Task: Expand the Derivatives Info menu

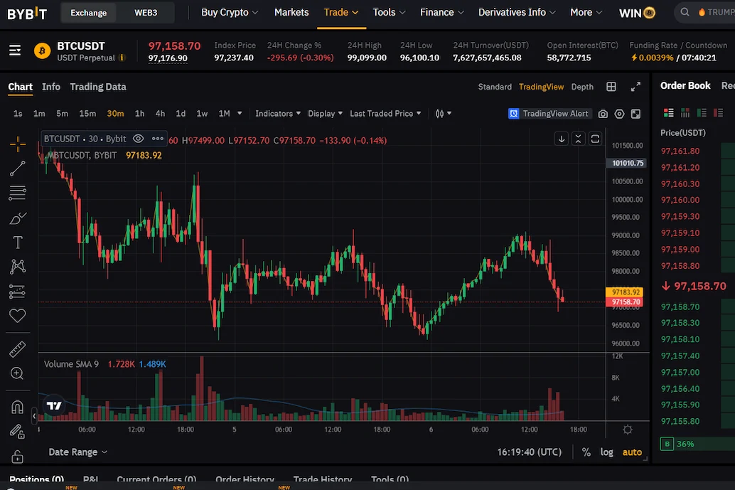Action: pyautogui.click(x=517, y=12)
